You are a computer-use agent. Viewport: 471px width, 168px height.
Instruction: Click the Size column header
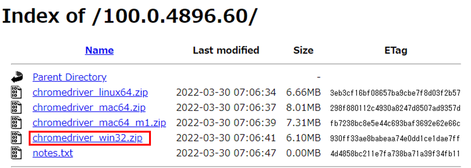(x=303, y=50)
